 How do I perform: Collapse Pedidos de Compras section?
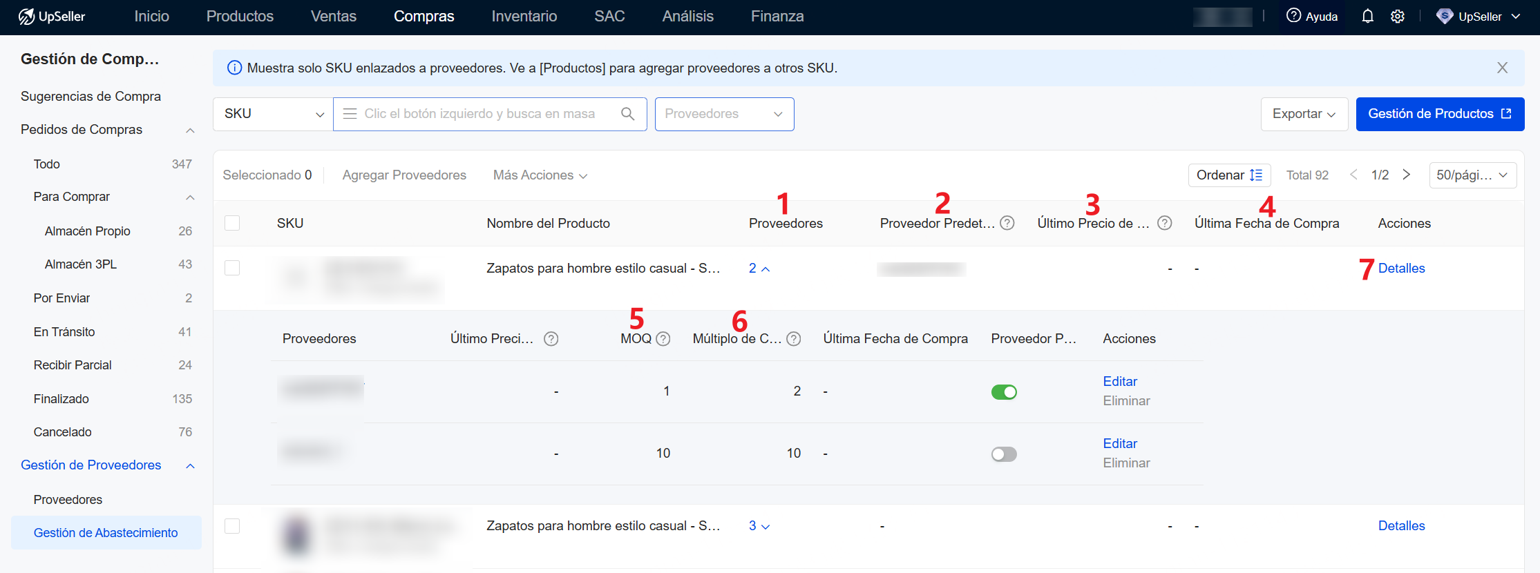click(x=190, y=130)
